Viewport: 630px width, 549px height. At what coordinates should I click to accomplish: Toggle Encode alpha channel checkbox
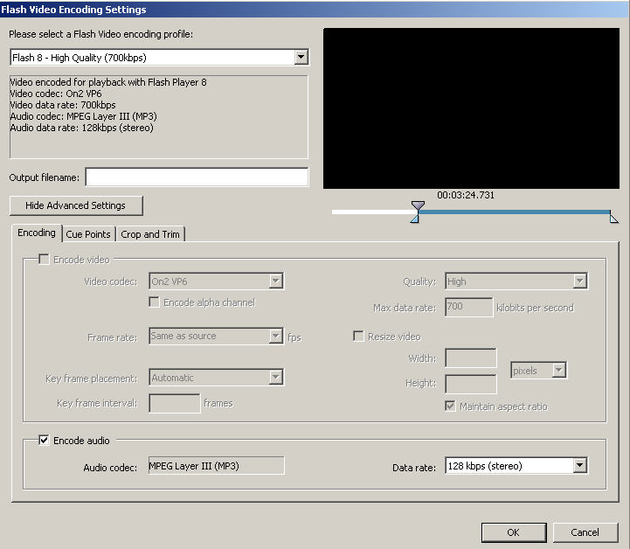pyautogui.click(x=154, y=302)
